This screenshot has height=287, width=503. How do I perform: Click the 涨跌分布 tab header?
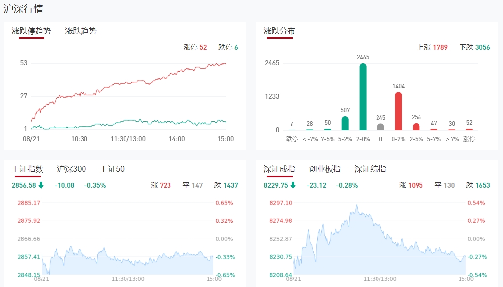pyautogui.click(x=279, y=31)
